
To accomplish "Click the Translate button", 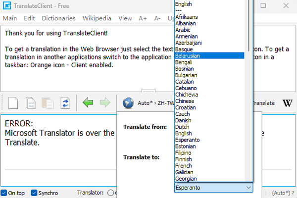I will [x=263, y=103].
